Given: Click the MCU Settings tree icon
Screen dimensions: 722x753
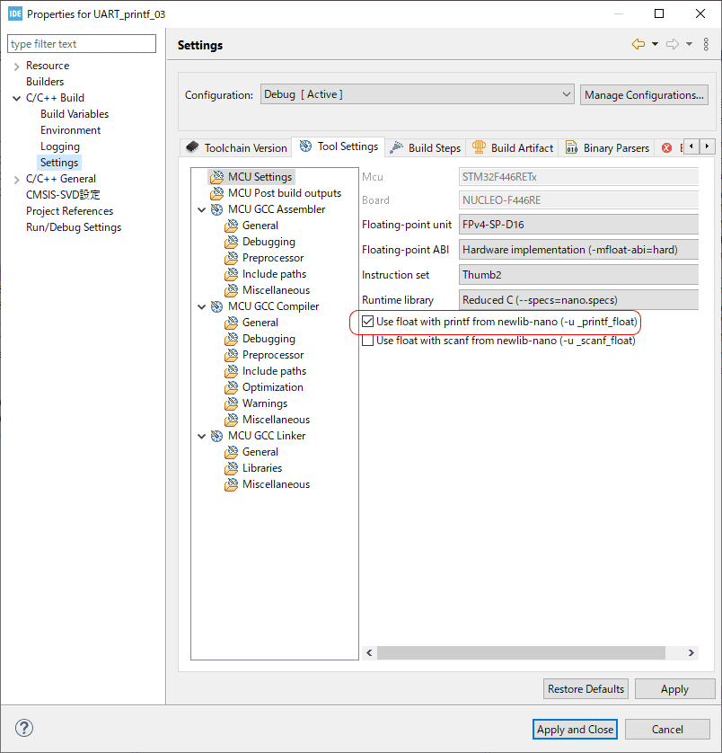Looking at the screenshot, I should pos(217,177).
